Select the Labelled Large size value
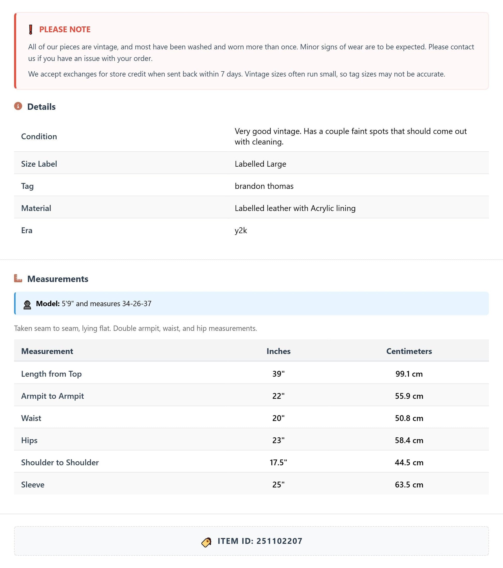The height and width of the screenshot is (568, 503). [x=260, y=164]
